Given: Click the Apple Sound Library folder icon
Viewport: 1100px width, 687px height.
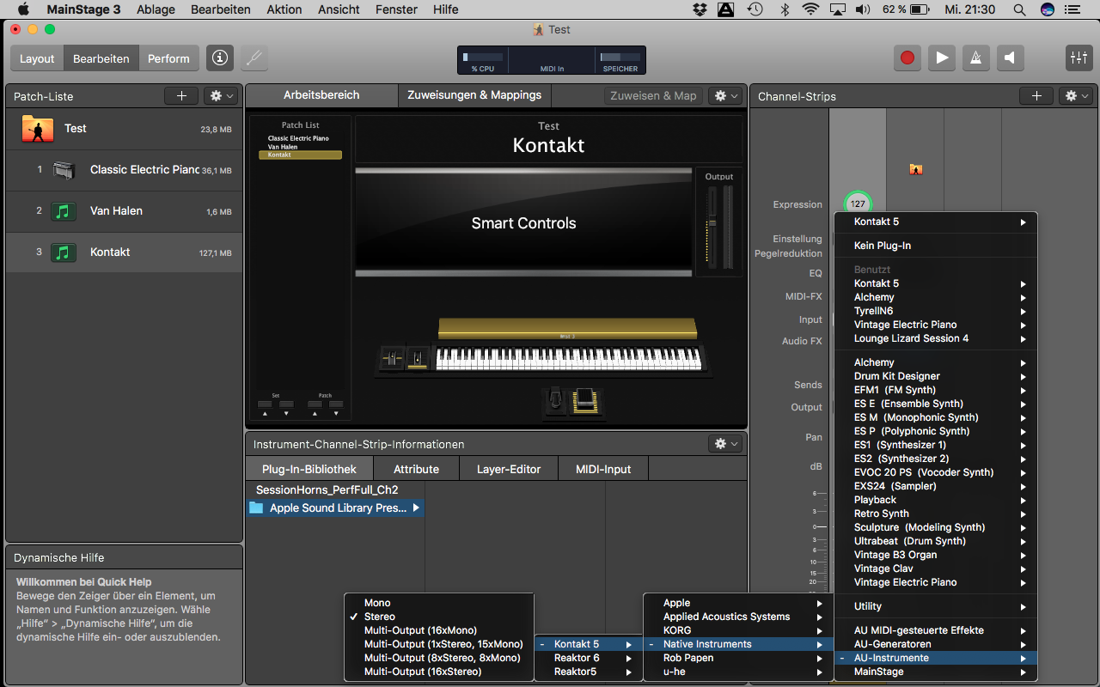Looking at the screenshot, I should (255, 508).
